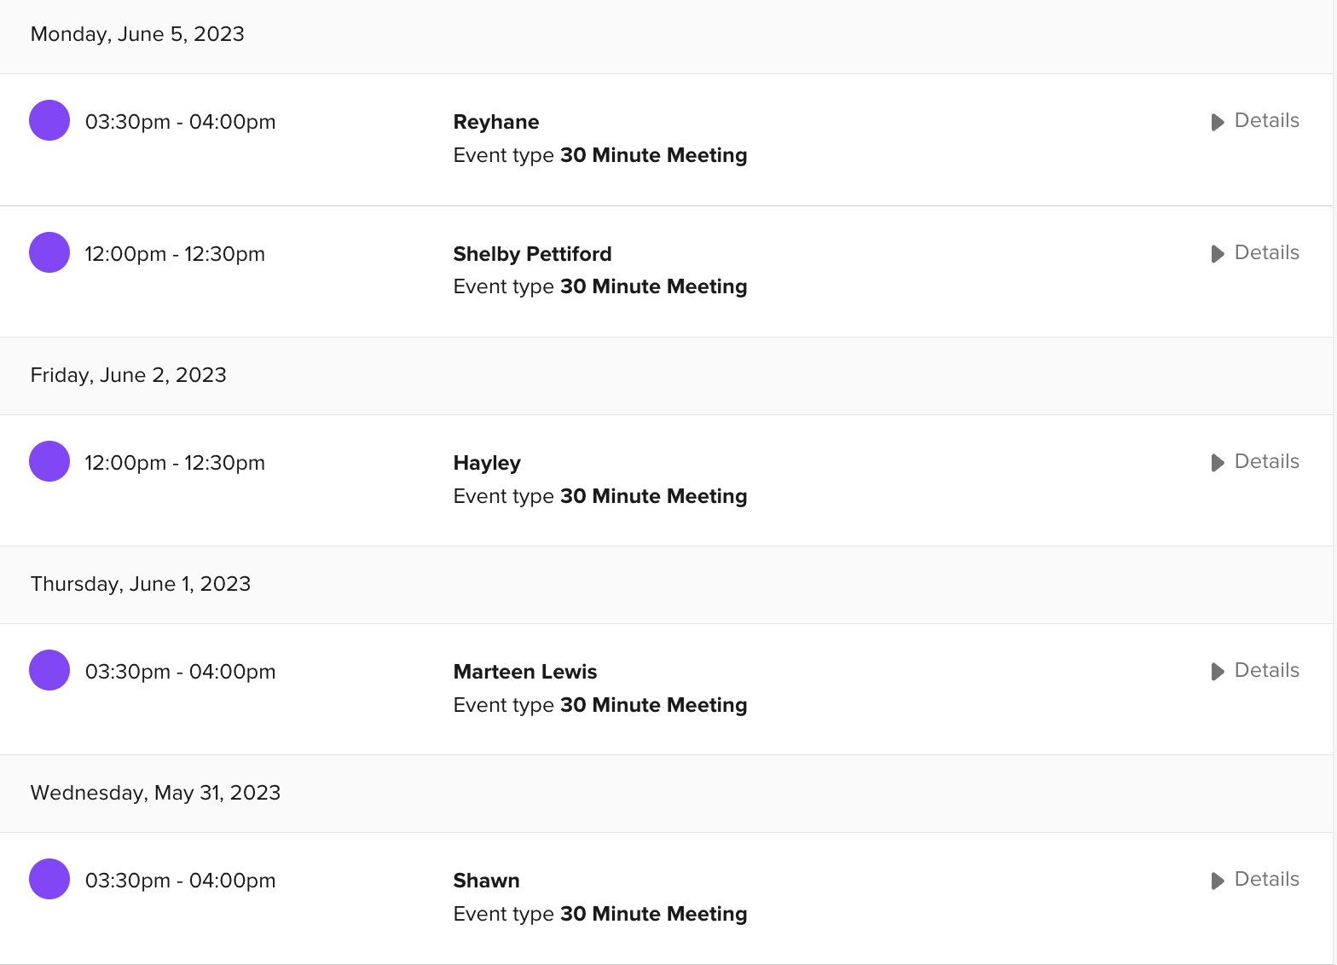Screen dimensions: 1337x965
Task: Click the Wednesday, May 31, 2023 date header
Action: (155, 793)
